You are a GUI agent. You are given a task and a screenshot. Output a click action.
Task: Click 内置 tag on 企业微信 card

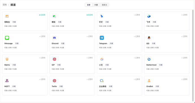[x=110, y=86]
